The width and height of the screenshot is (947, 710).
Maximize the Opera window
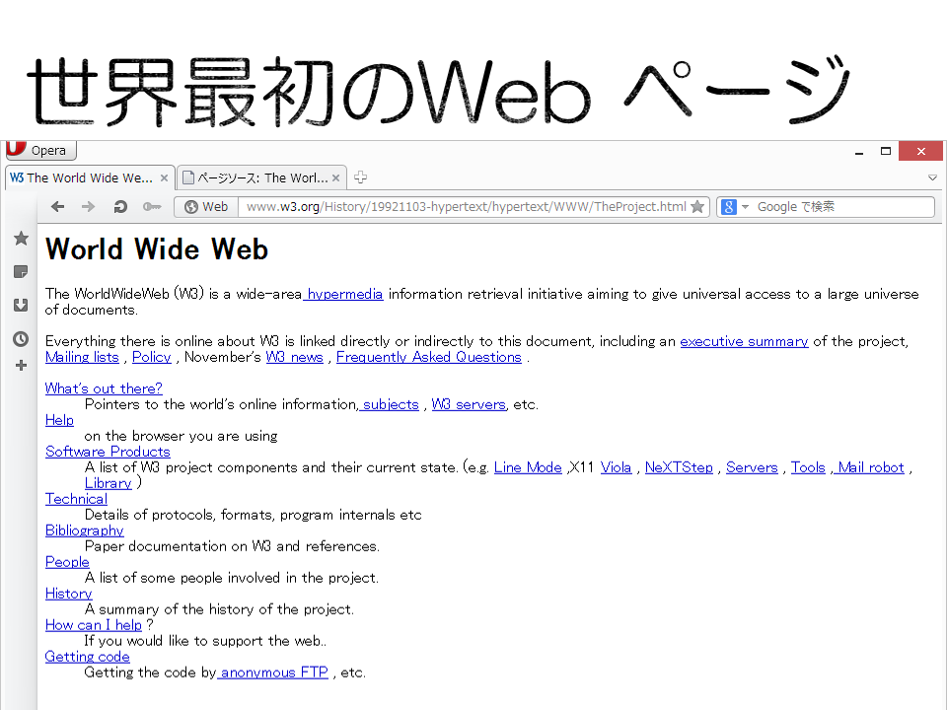click(x=886, y=152)
